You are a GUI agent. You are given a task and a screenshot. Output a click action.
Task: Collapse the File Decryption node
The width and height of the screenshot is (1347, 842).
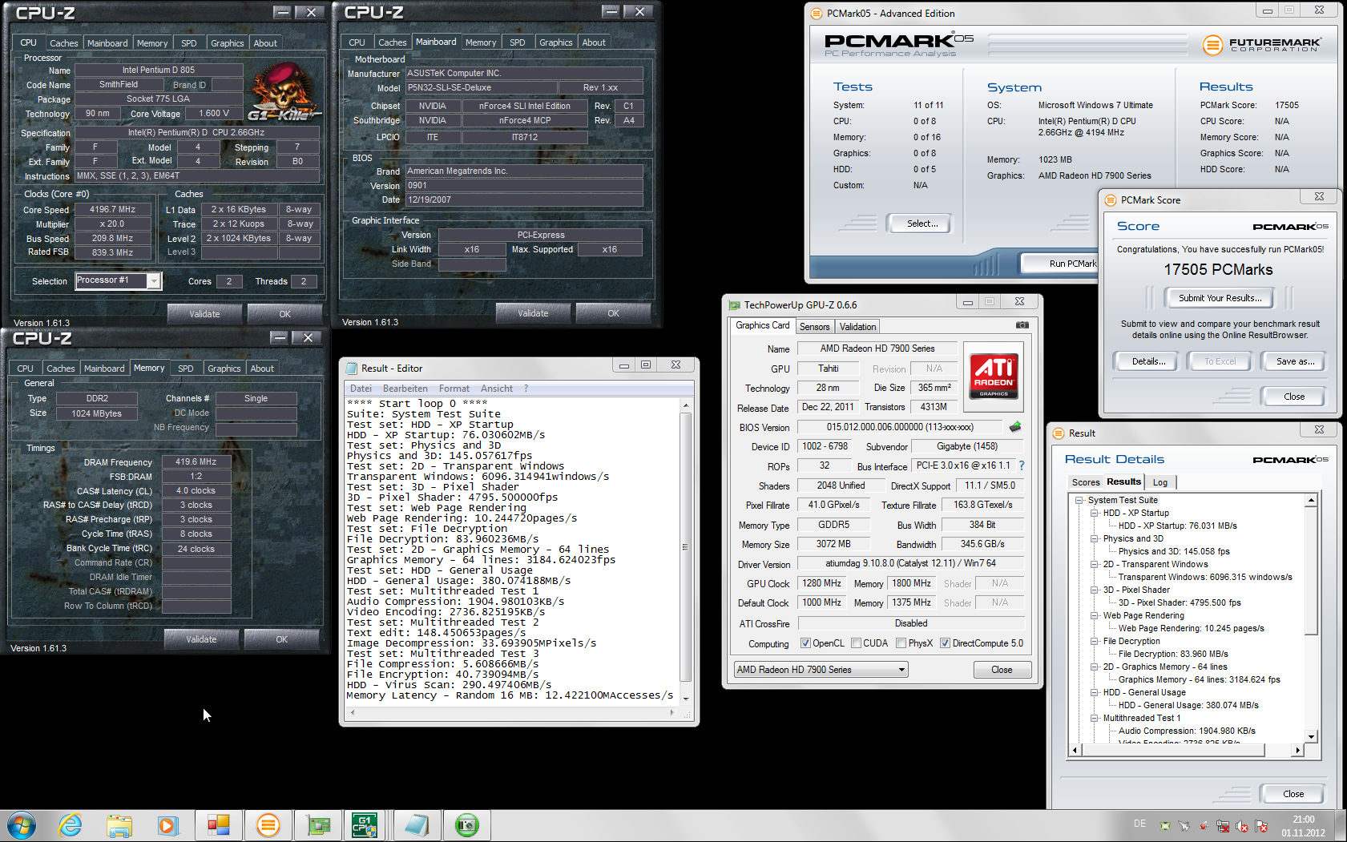(1095, 641)
